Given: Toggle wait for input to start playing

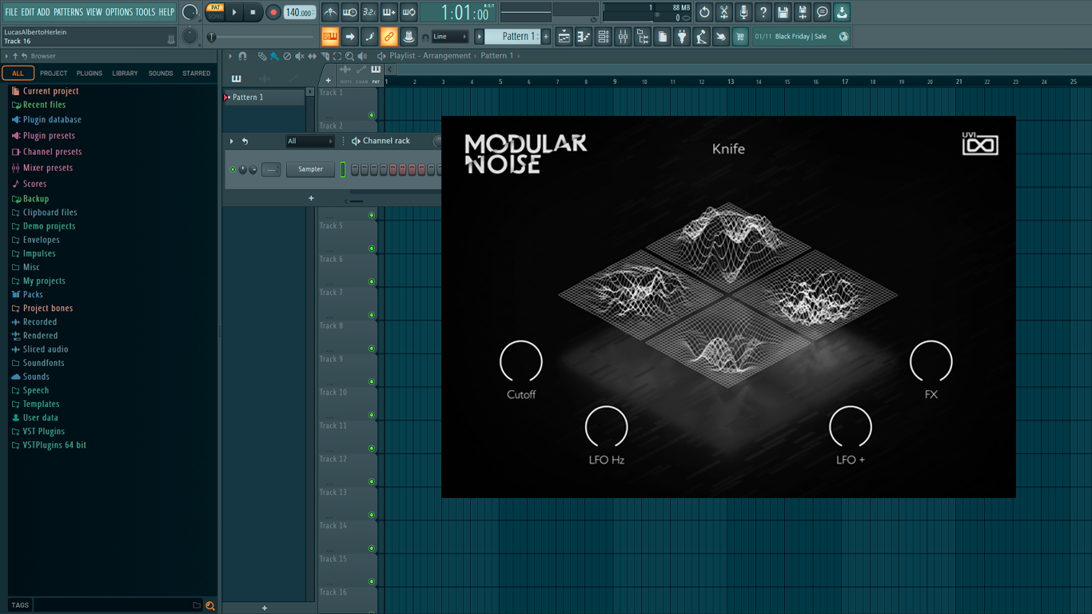Looking at the screenshot, I should tap(349, 12).
